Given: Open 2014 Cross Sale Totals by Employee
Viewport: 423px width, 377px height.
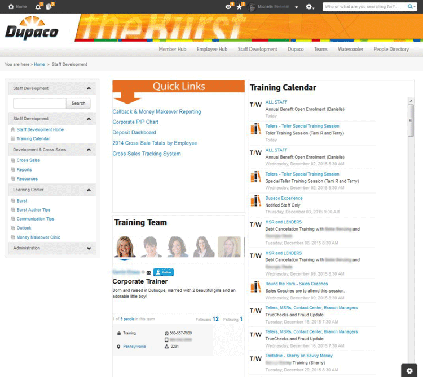Looking at the screenshot, I should coord(155,143).
